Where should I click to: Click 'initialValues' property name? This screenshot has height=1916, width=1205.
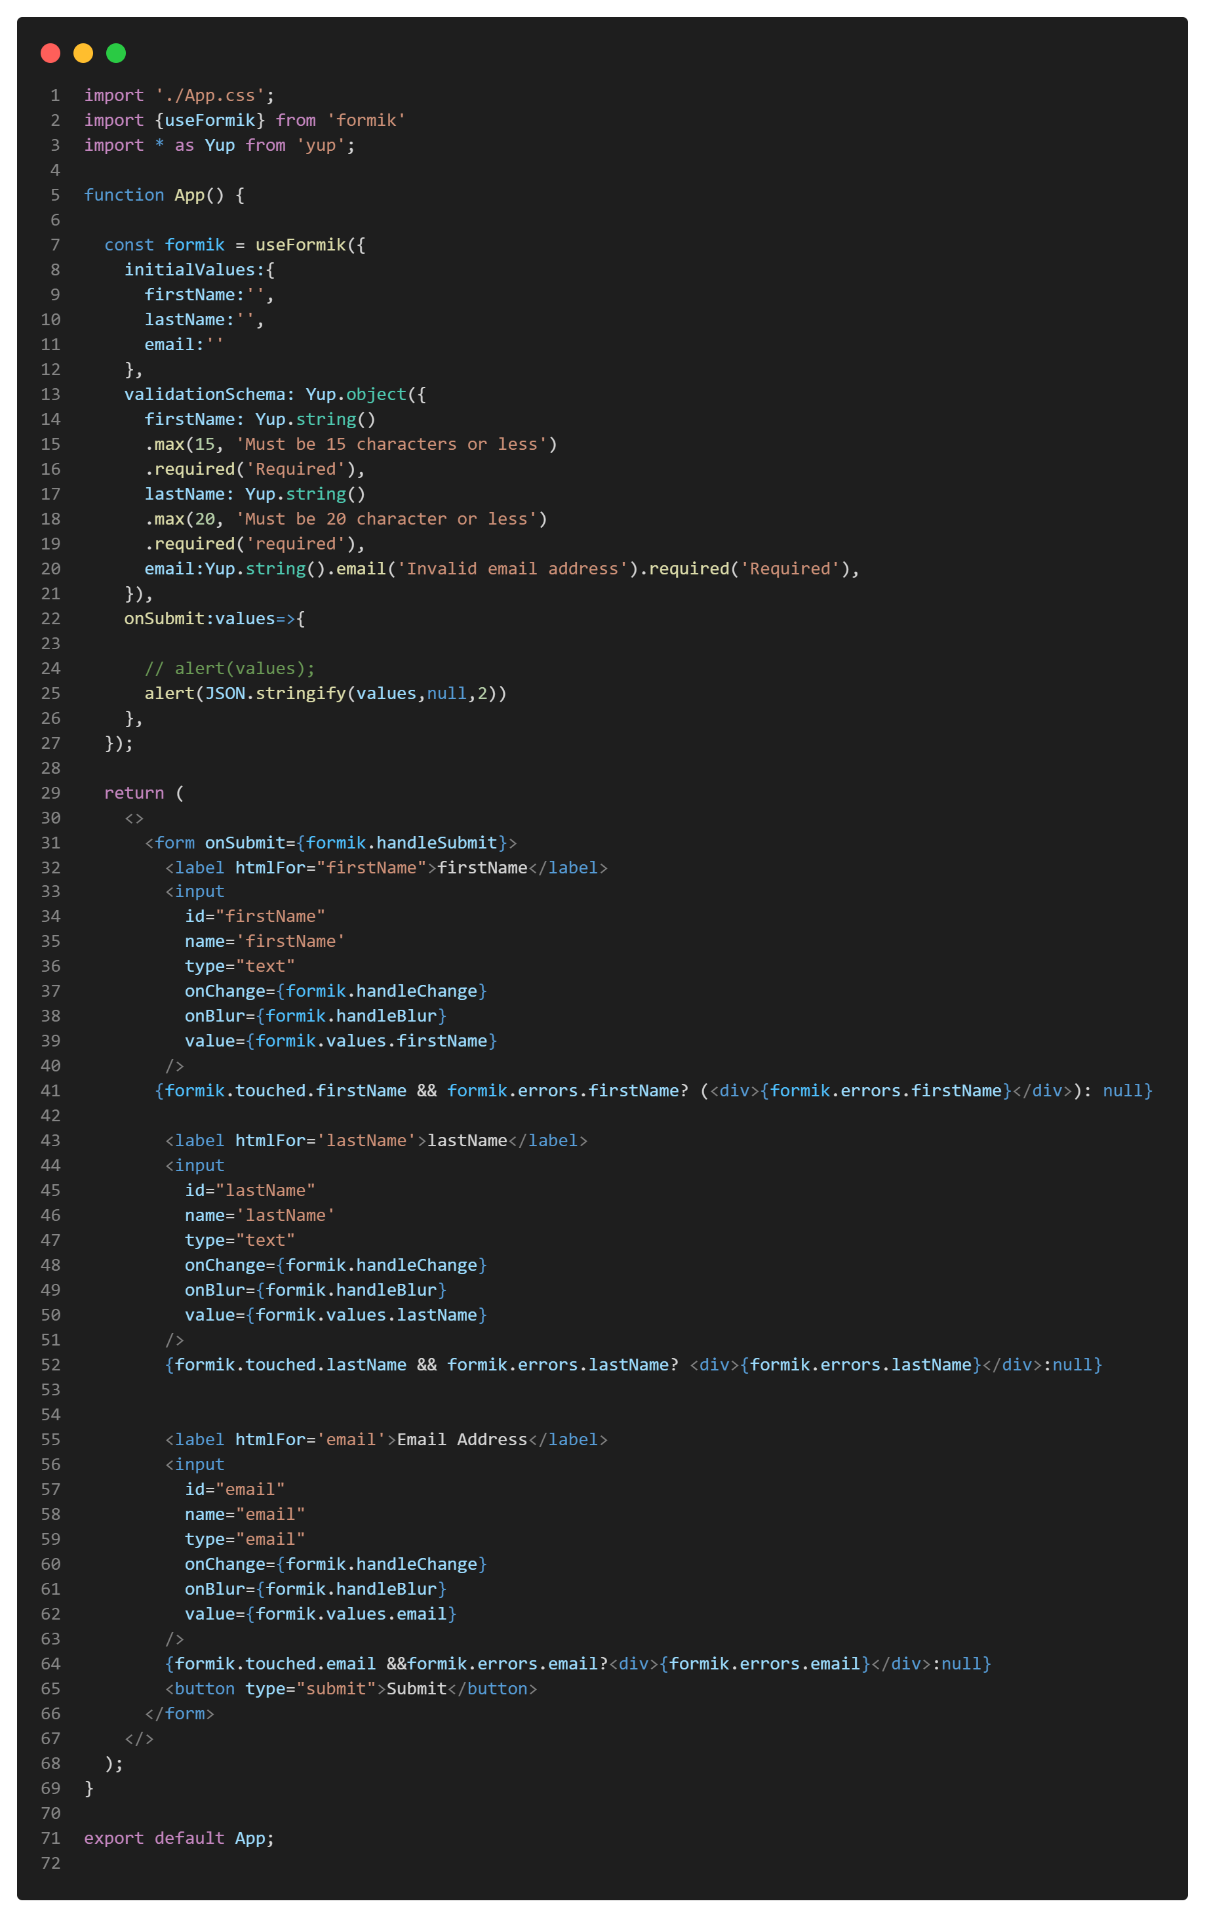(x=189, y=269)
